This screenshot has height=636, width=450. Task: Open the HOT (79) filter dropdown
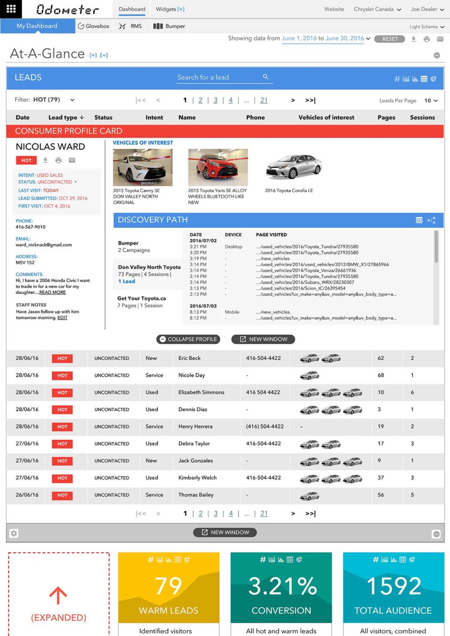tap(73, 100)
